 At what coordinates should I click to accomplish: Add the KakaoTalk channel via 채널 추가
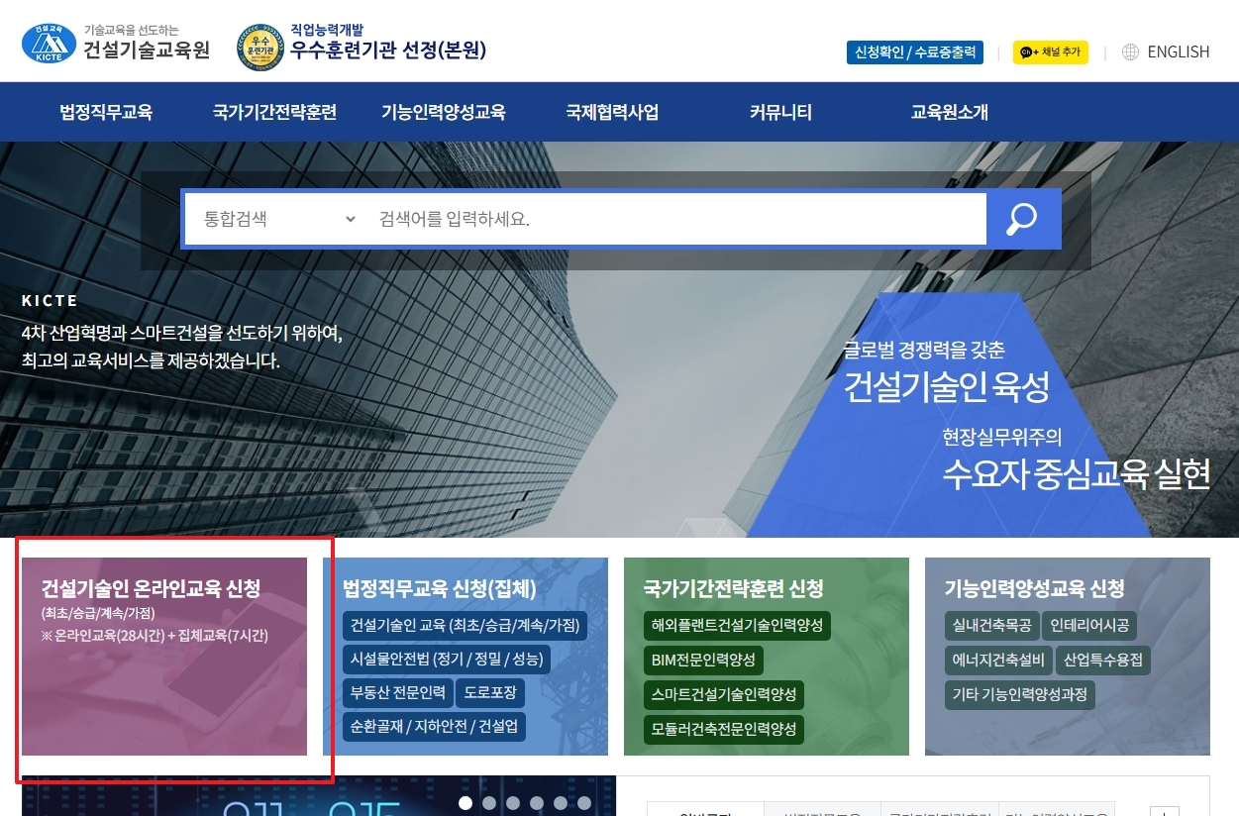pyautogui.click(x=1050, y=51)
